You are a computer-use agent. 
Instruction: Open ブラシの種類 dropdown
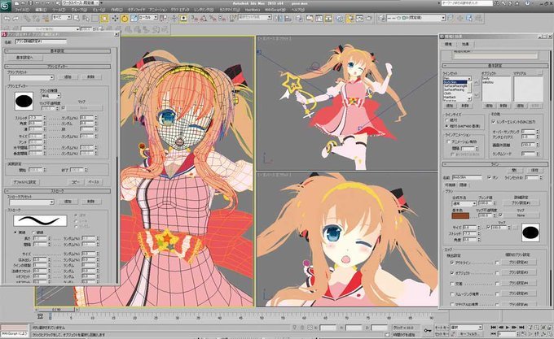(51, 96)
